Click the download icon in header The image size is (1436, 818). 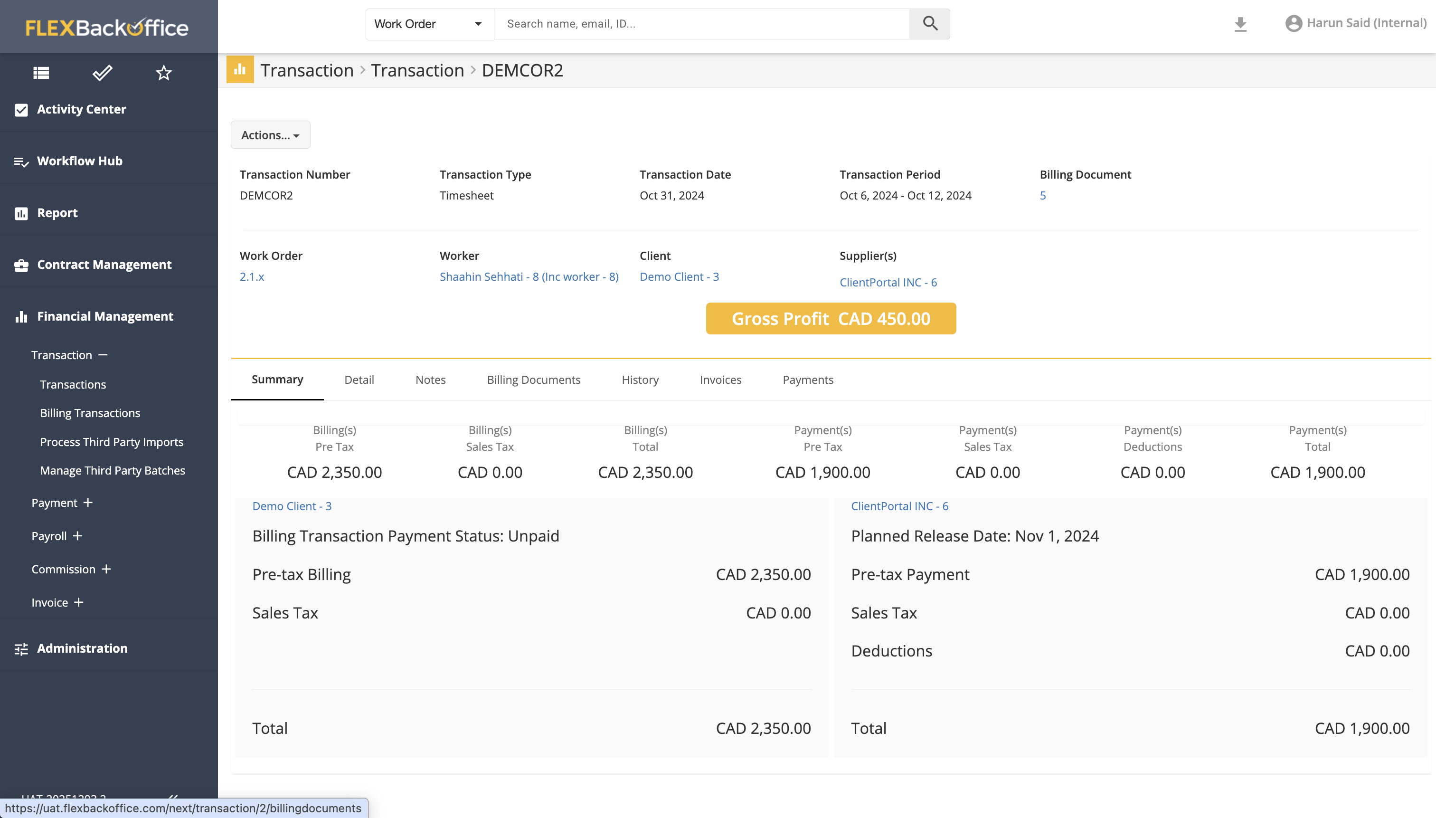tap(1240, 24)
